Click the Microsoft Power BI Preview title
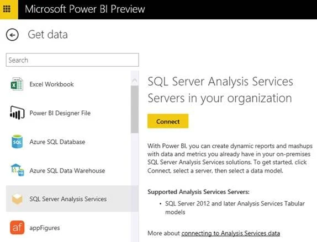Viewport: 317px width, 242px height. [x=85, y=9]
